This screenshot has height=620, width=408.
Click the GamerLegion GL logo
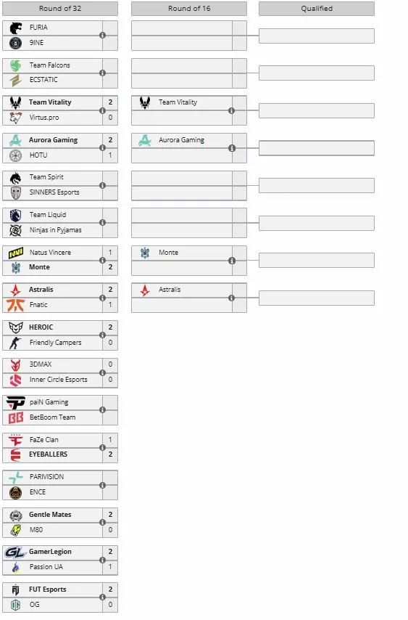point(15,552)
